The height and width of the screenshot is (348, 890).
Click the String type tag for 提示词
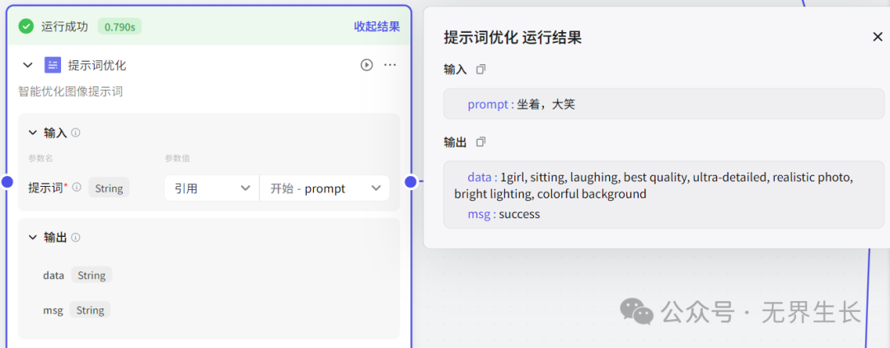[109, 188]
